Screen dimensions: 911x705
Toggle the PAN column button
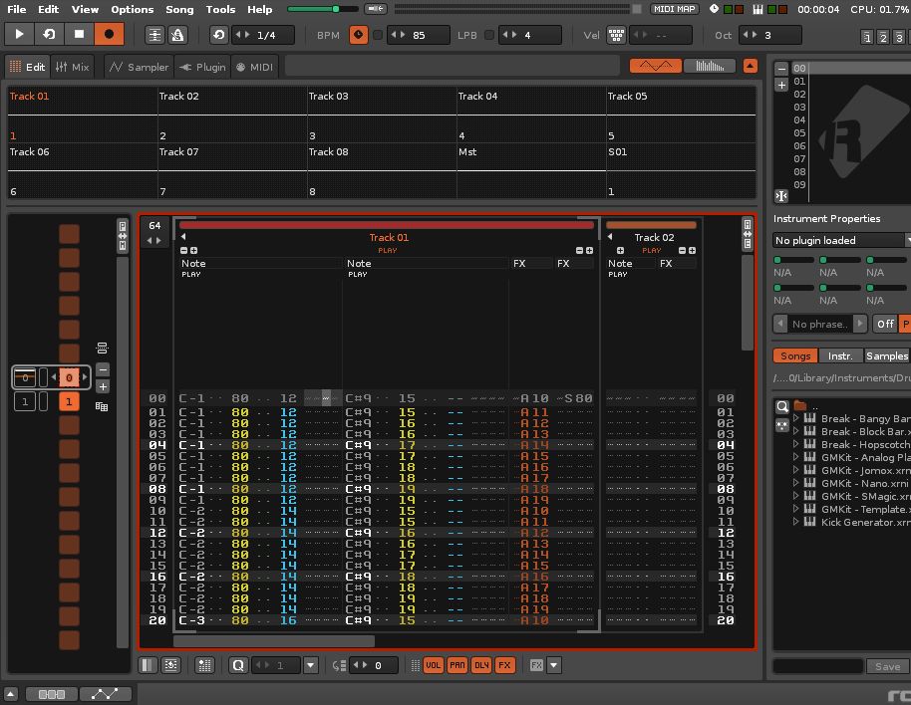[457, 665]
